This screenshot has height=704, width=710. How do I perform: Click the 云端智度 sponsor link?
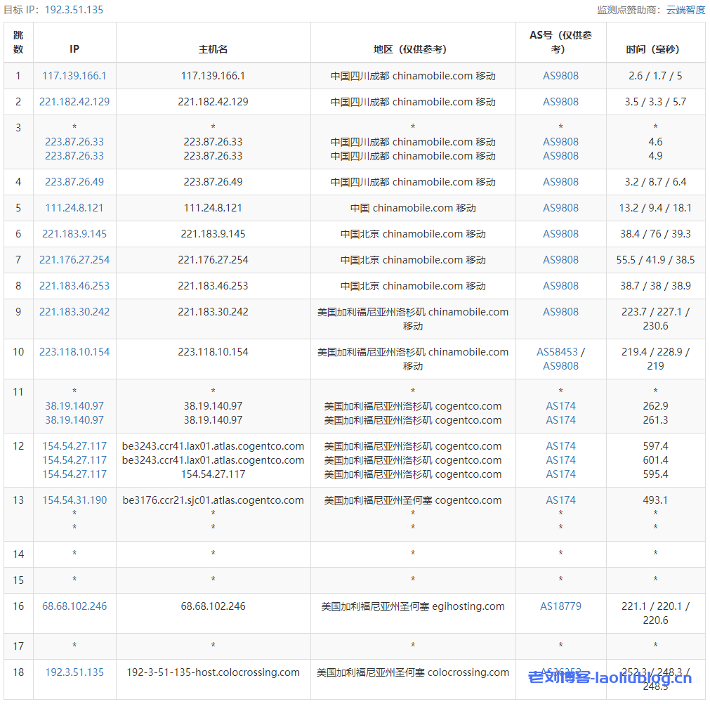click(x=685, y=10)
